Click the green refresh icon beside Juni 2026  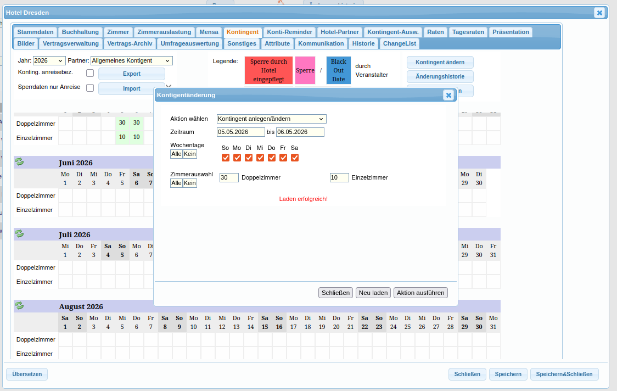tap(19, 161)
